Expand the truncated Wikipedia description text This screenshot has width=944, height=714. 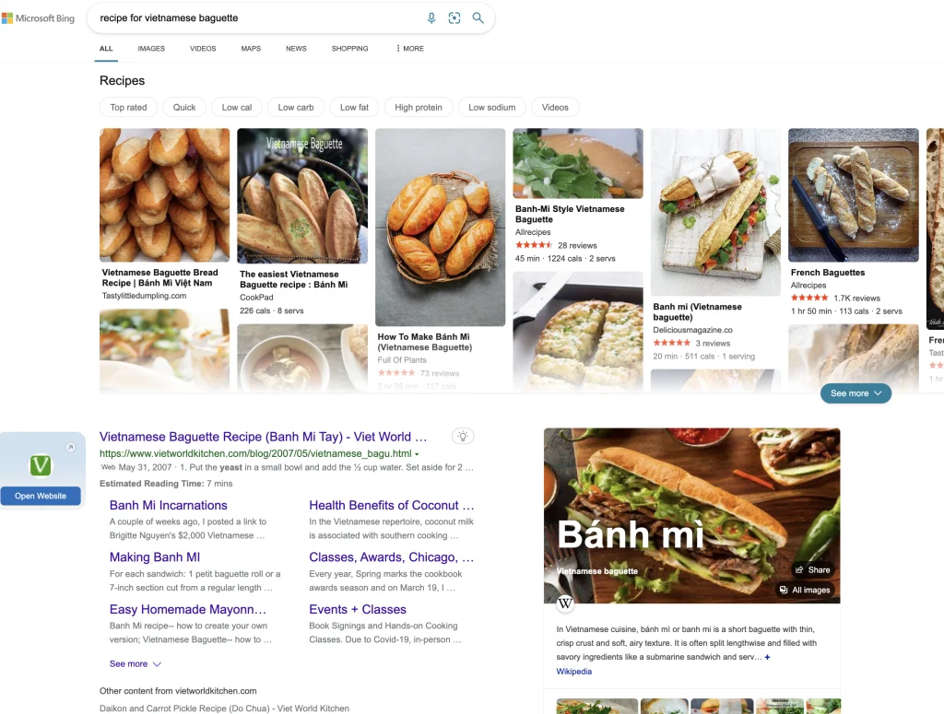pyautogui.click(x=768, y=656)
